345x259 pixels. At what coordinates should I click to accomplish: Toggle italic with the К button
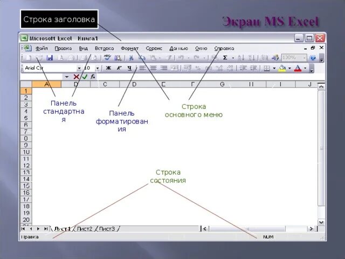point(119,68)
